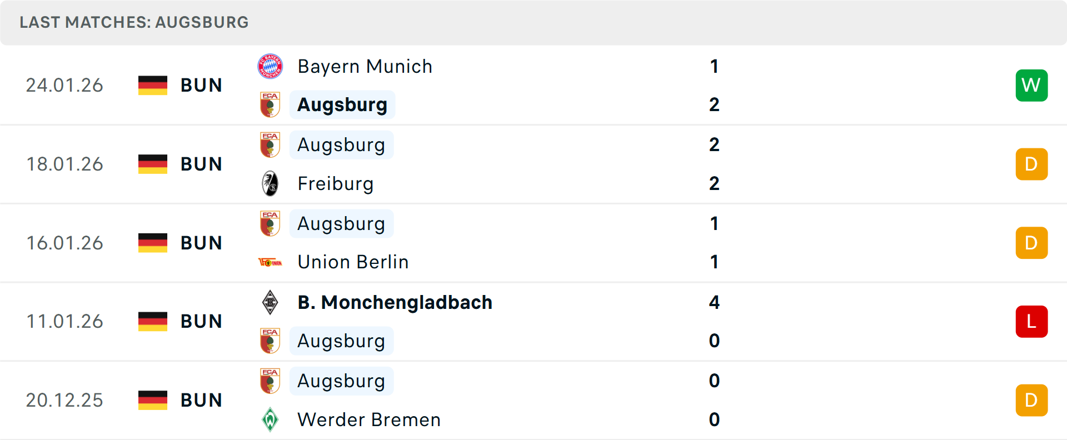Image resolution: width=1067 pixels, height=440 pixels.
Task: Click the German flag next to 24.01.26
Action: [152, 85]
